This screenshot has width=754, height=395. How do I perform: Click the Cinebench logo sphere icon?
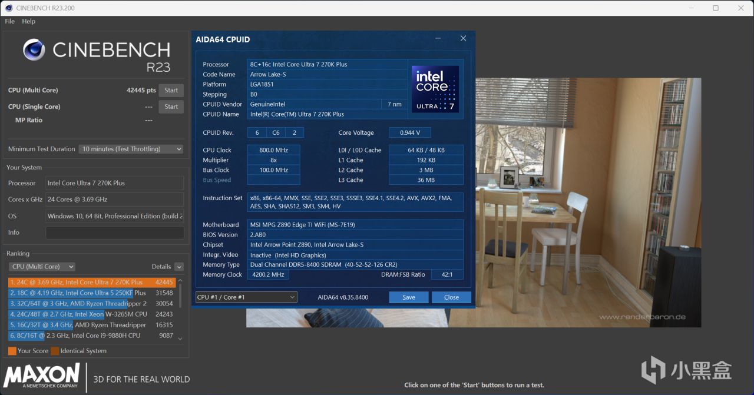(34, 49)
